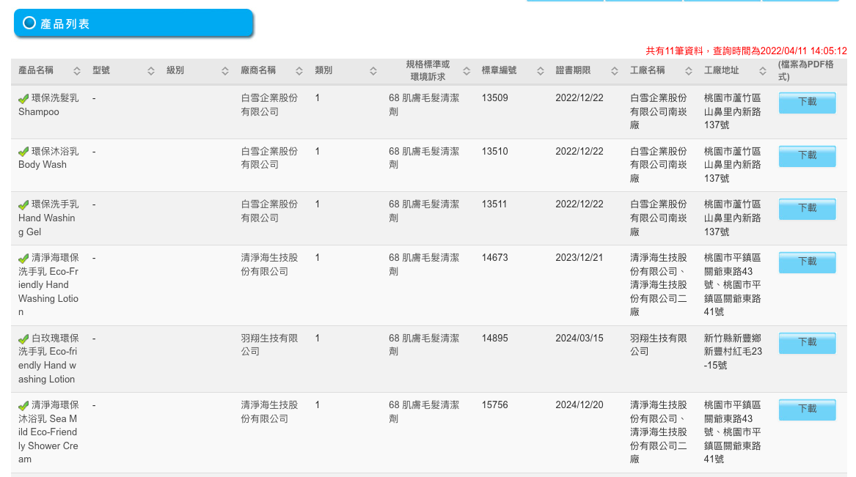Sort by 標章編號 column arrows
The height and width of the screenshot is (477, 856).
[541, 71]
